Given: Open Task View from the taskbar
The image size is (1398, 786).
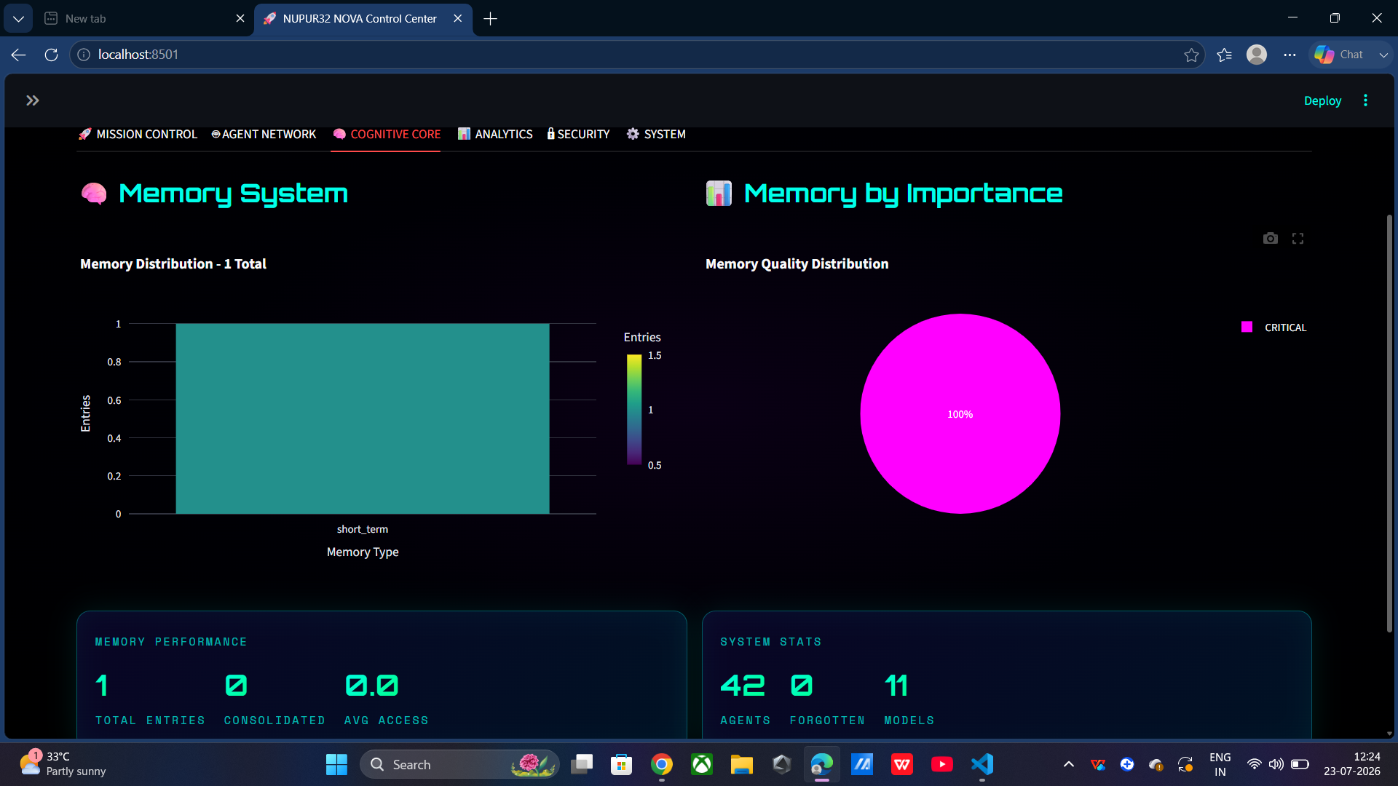Looking at the screenshot, I should (x=582, y=764).
